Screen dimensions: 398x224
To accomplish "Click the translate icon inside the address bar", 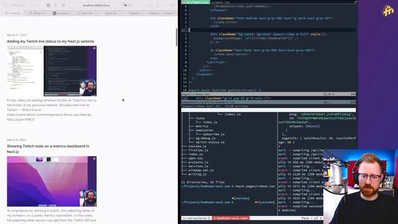I will click(125, 5).
